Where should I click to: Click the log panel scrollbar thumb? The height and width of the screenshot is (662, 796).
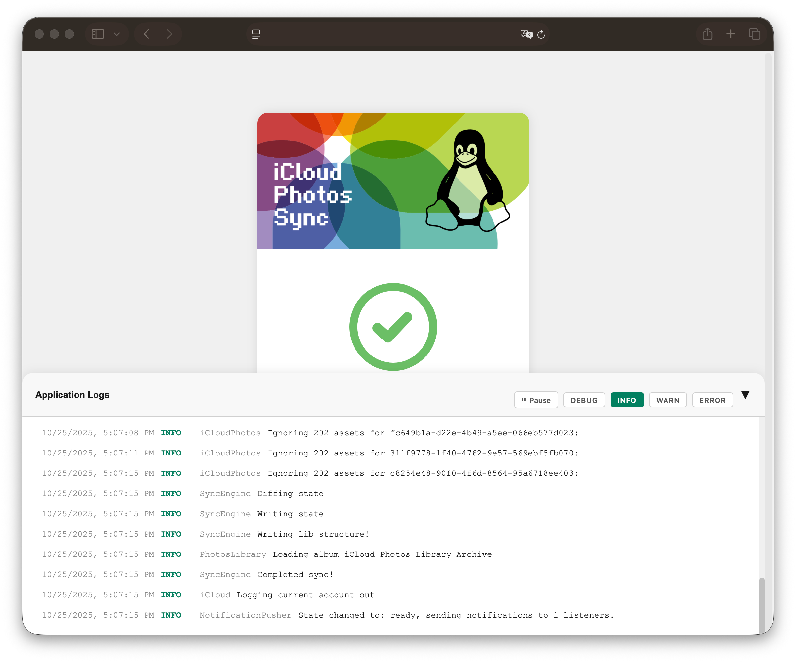[762, 605]
